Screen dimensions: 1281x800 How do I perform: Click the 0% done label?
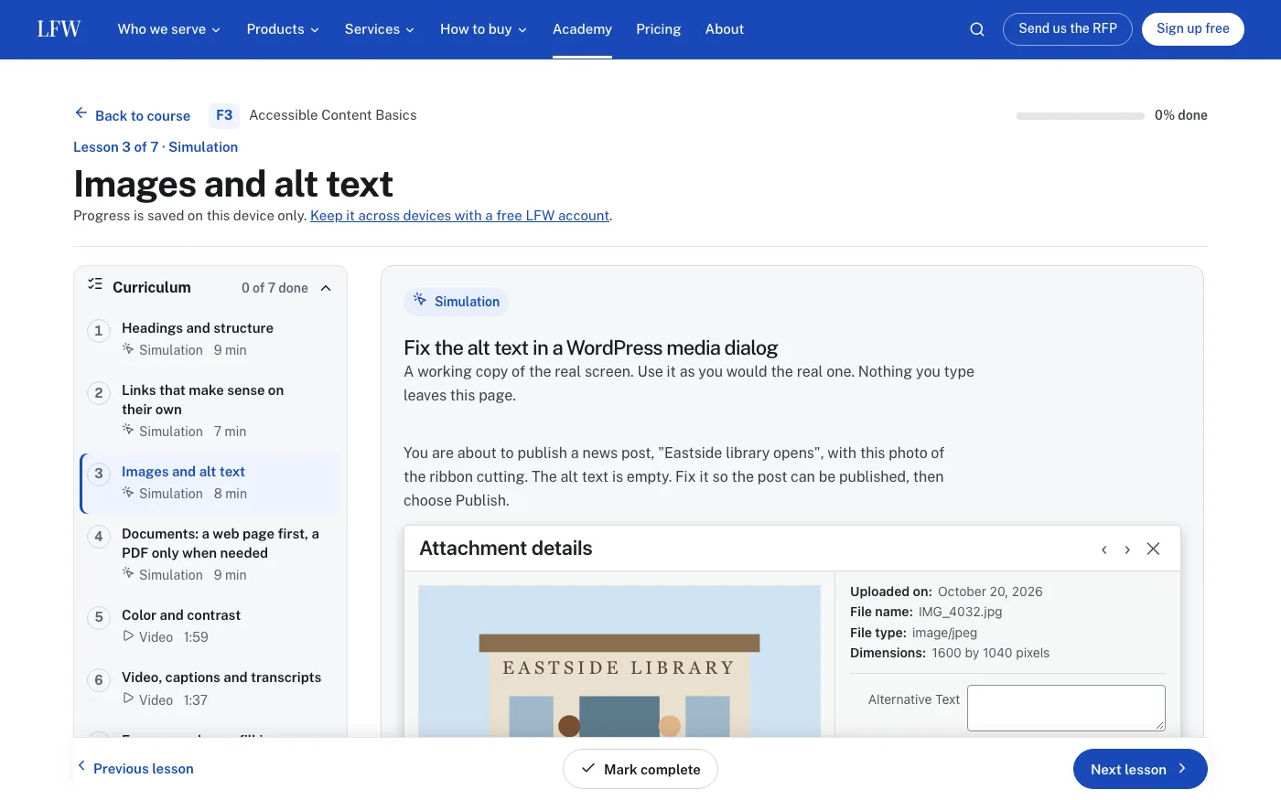tap(1181, 115)
